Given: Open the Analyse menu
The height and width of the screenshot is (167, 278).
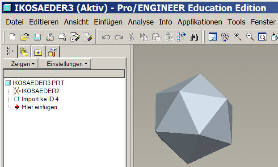Looking at the screenshot, I should (141, 22).
